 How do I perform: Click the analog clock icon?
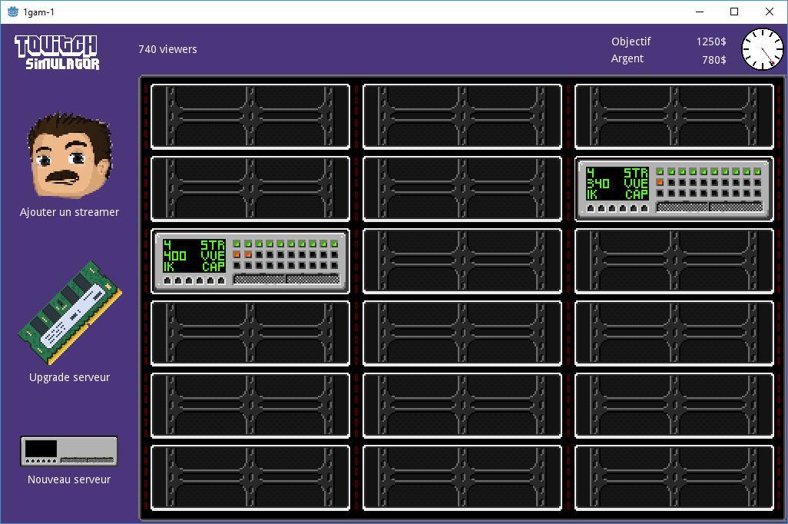click(x=762, y=49)
